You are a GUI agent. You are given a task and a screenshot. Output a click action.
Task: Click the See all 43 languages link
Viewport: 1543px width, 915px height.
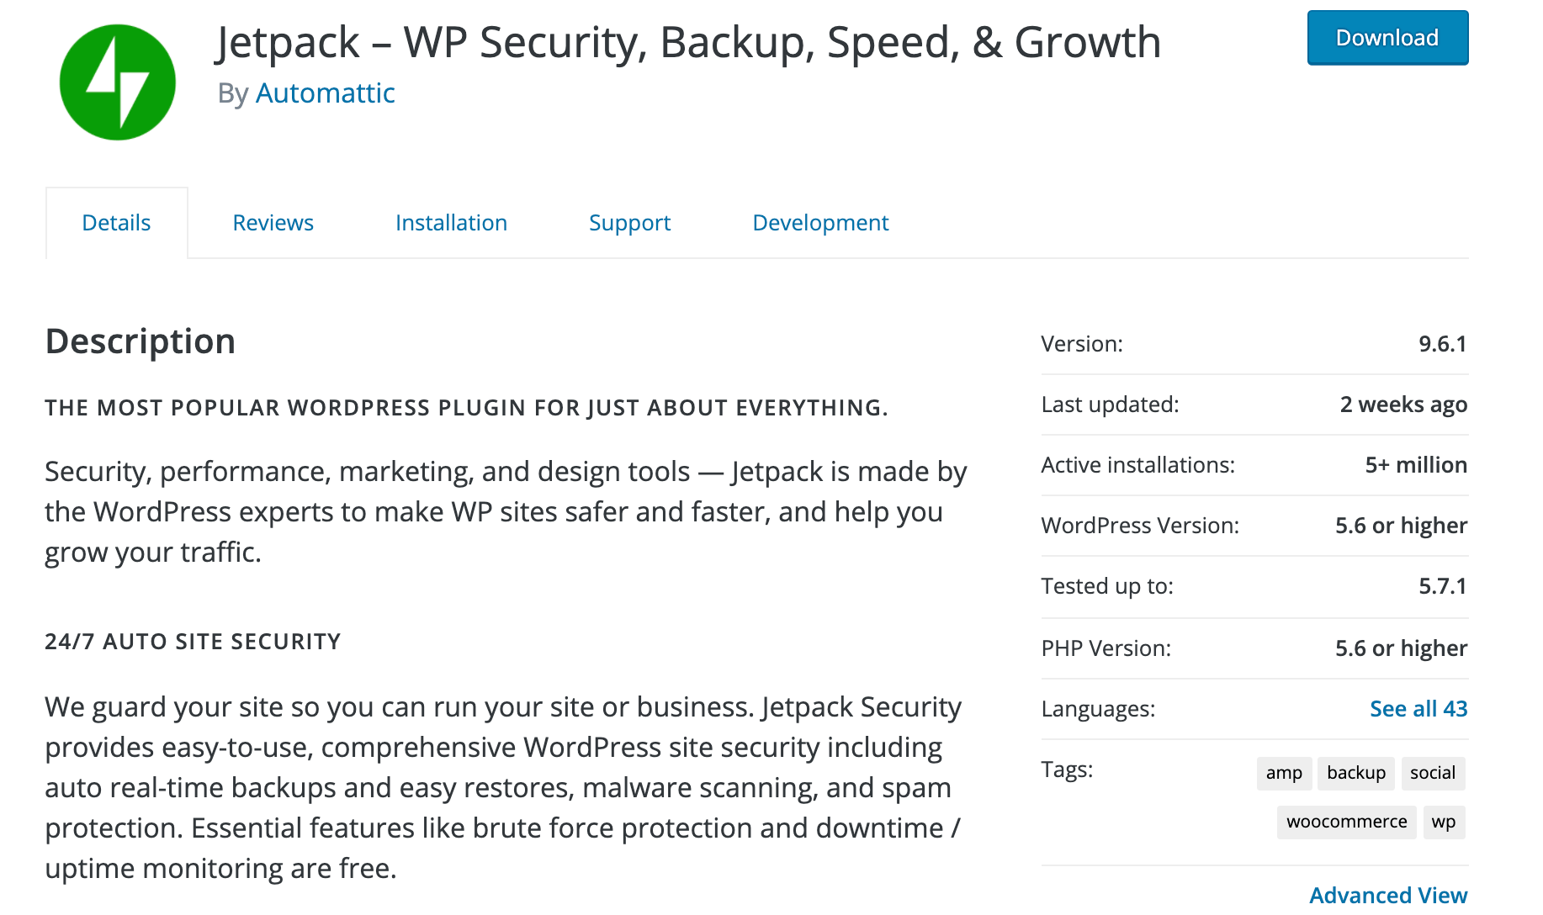(x=1418, y=709)
